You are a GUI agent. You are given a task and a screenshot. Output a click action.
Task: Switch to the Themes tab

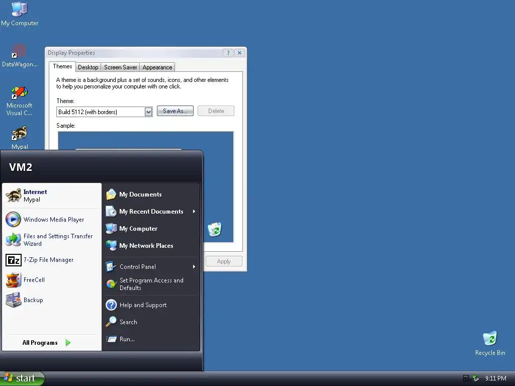tap(62, 66)
